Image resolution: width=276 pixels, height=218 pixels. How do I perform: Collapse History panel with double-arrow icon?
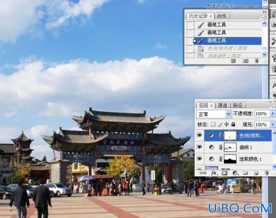[264, 12]
